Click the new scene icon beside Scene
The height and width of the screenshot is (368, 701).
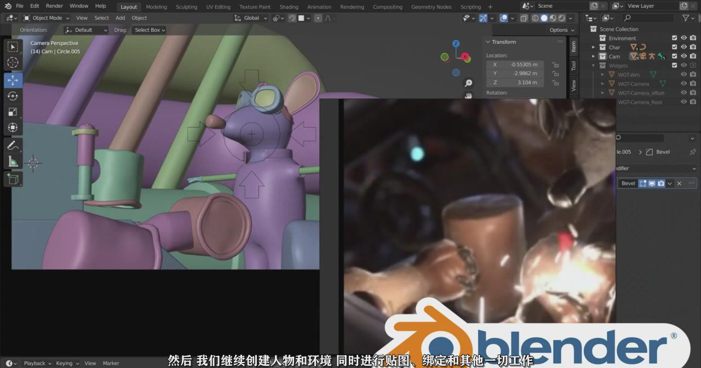point(594,6)
